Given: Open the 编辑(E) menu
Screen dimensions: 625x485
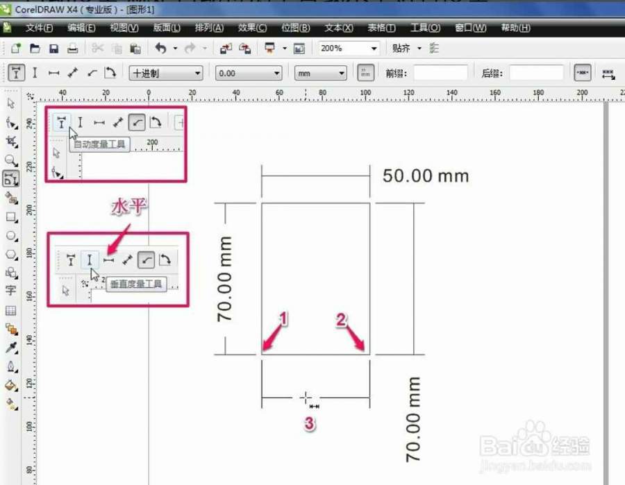Looking at the screenshot, I should pos(81,28).
